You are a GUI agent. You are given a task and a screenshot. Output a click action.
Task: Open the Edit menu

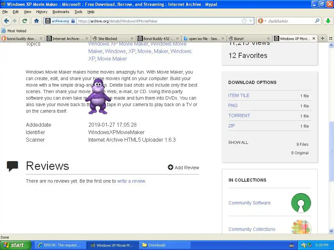[x=16, y=12]
